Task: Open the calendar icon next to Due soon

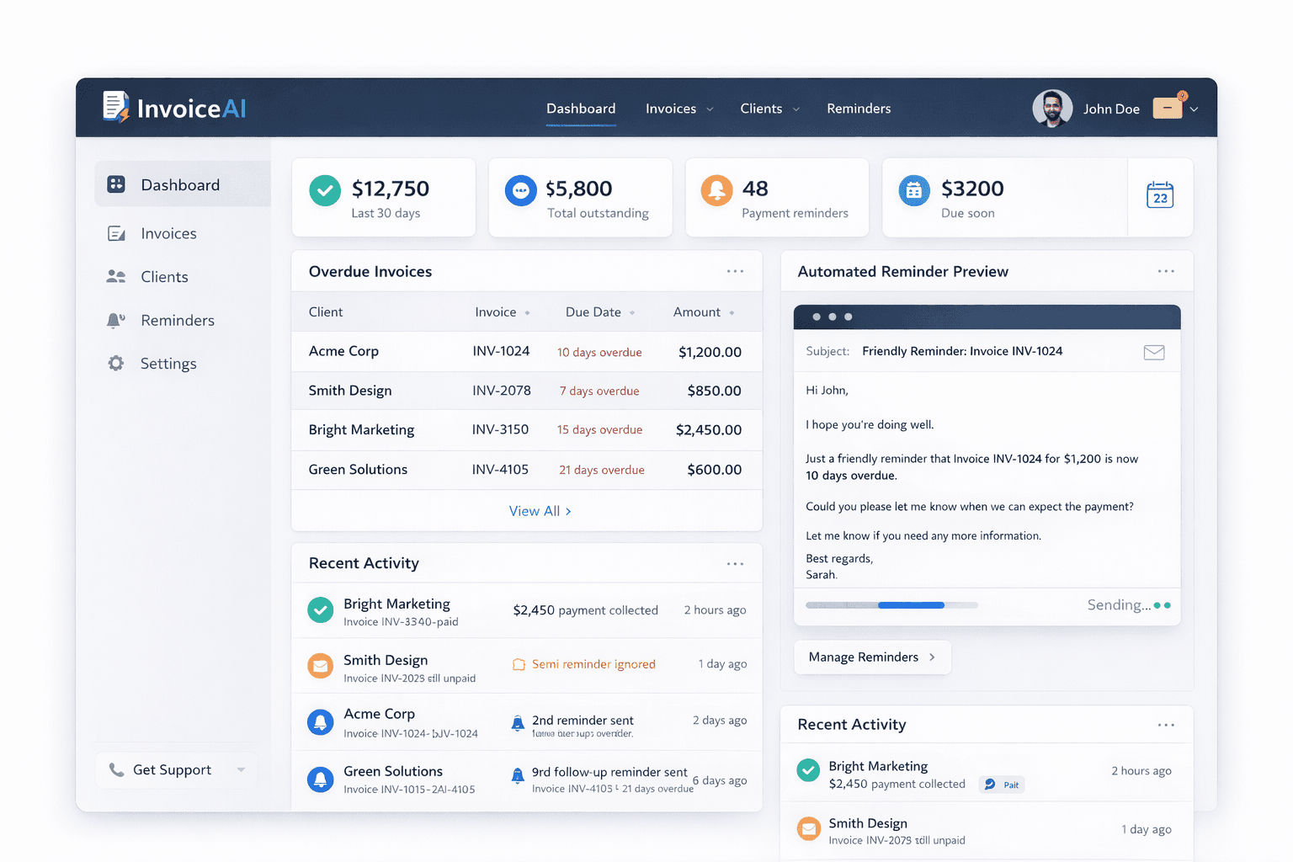Action: (1160, 195)
